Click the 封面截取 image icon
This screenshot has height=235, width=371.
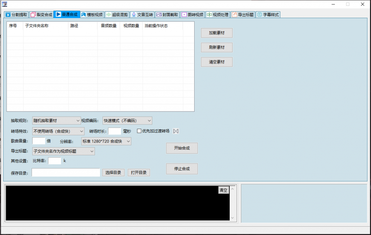pyautogui.click(x=159, y=15)
